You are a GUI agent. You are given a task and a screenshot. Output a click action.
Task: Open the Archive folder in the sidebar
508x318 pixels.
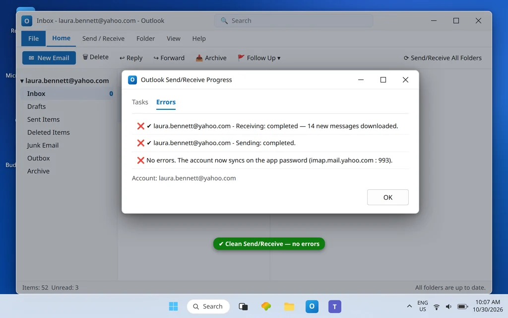point(38,171)
